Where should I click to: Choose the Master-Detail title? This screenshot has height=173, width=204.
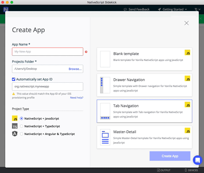[125, 132]
